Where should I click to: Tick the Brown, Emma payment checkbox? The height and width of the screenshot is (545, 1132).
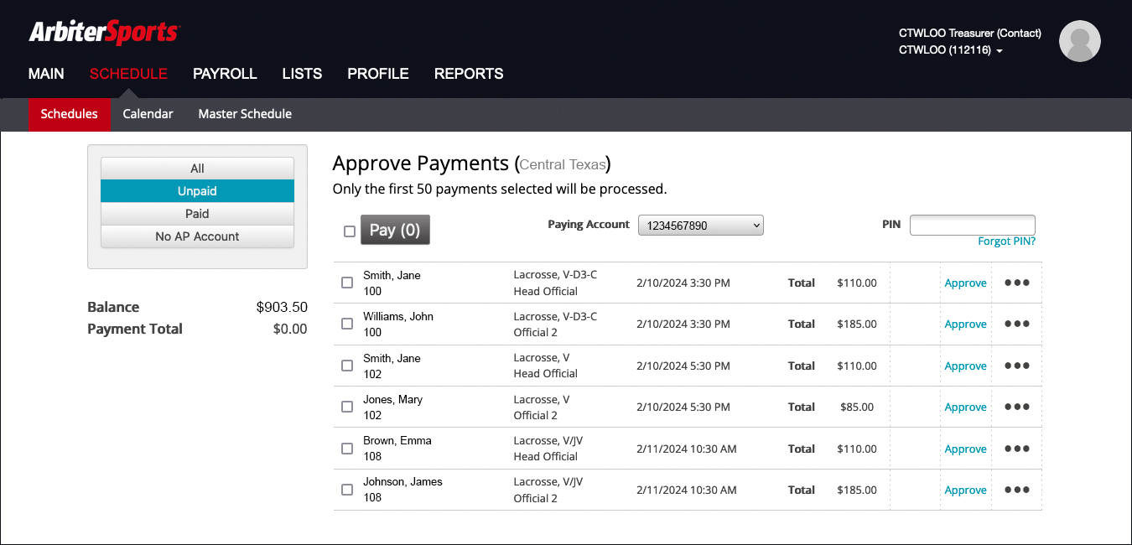click(x=347, y=449)
